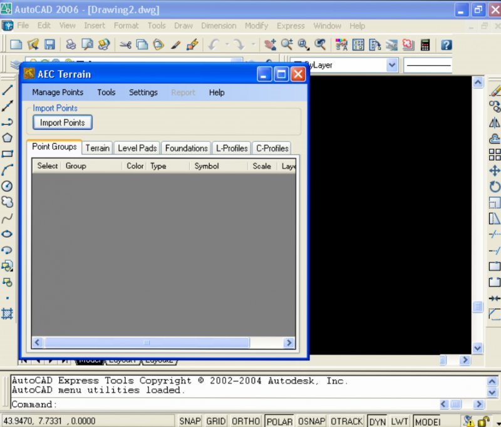Toggle POLAR tracking in status bar
501x427 pixels.
pyautogui.click(x=279, y=421)
